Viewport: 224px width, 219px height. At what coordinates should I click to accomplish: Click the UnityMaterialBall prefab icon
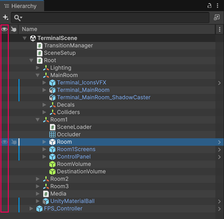point(46,201)
